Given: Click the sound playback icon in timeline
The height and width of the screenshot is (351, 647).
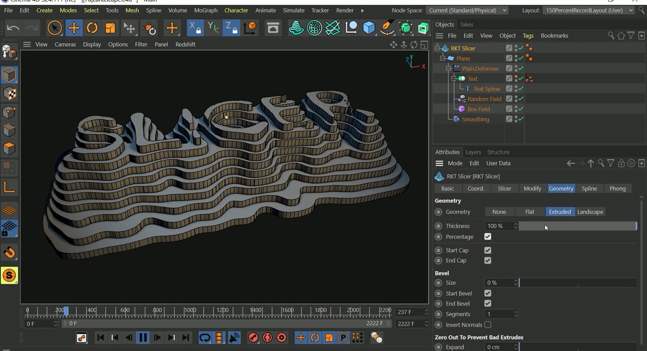Looking at the screenshot, I should click(234, 338).
